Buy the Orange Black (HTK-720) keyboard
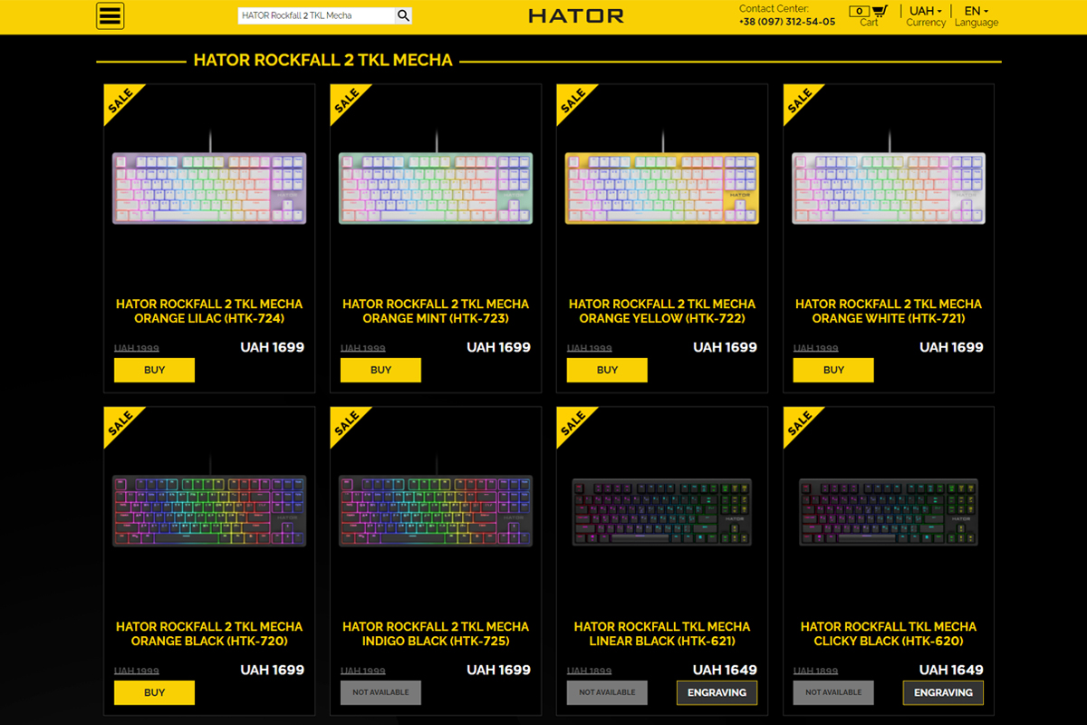 coord(154,692)
